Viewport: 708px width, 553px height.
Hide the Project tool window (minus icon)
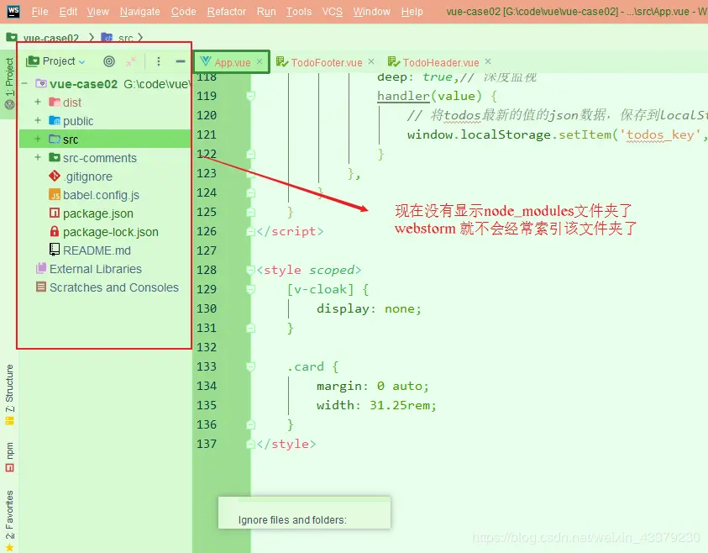(181, 61)
